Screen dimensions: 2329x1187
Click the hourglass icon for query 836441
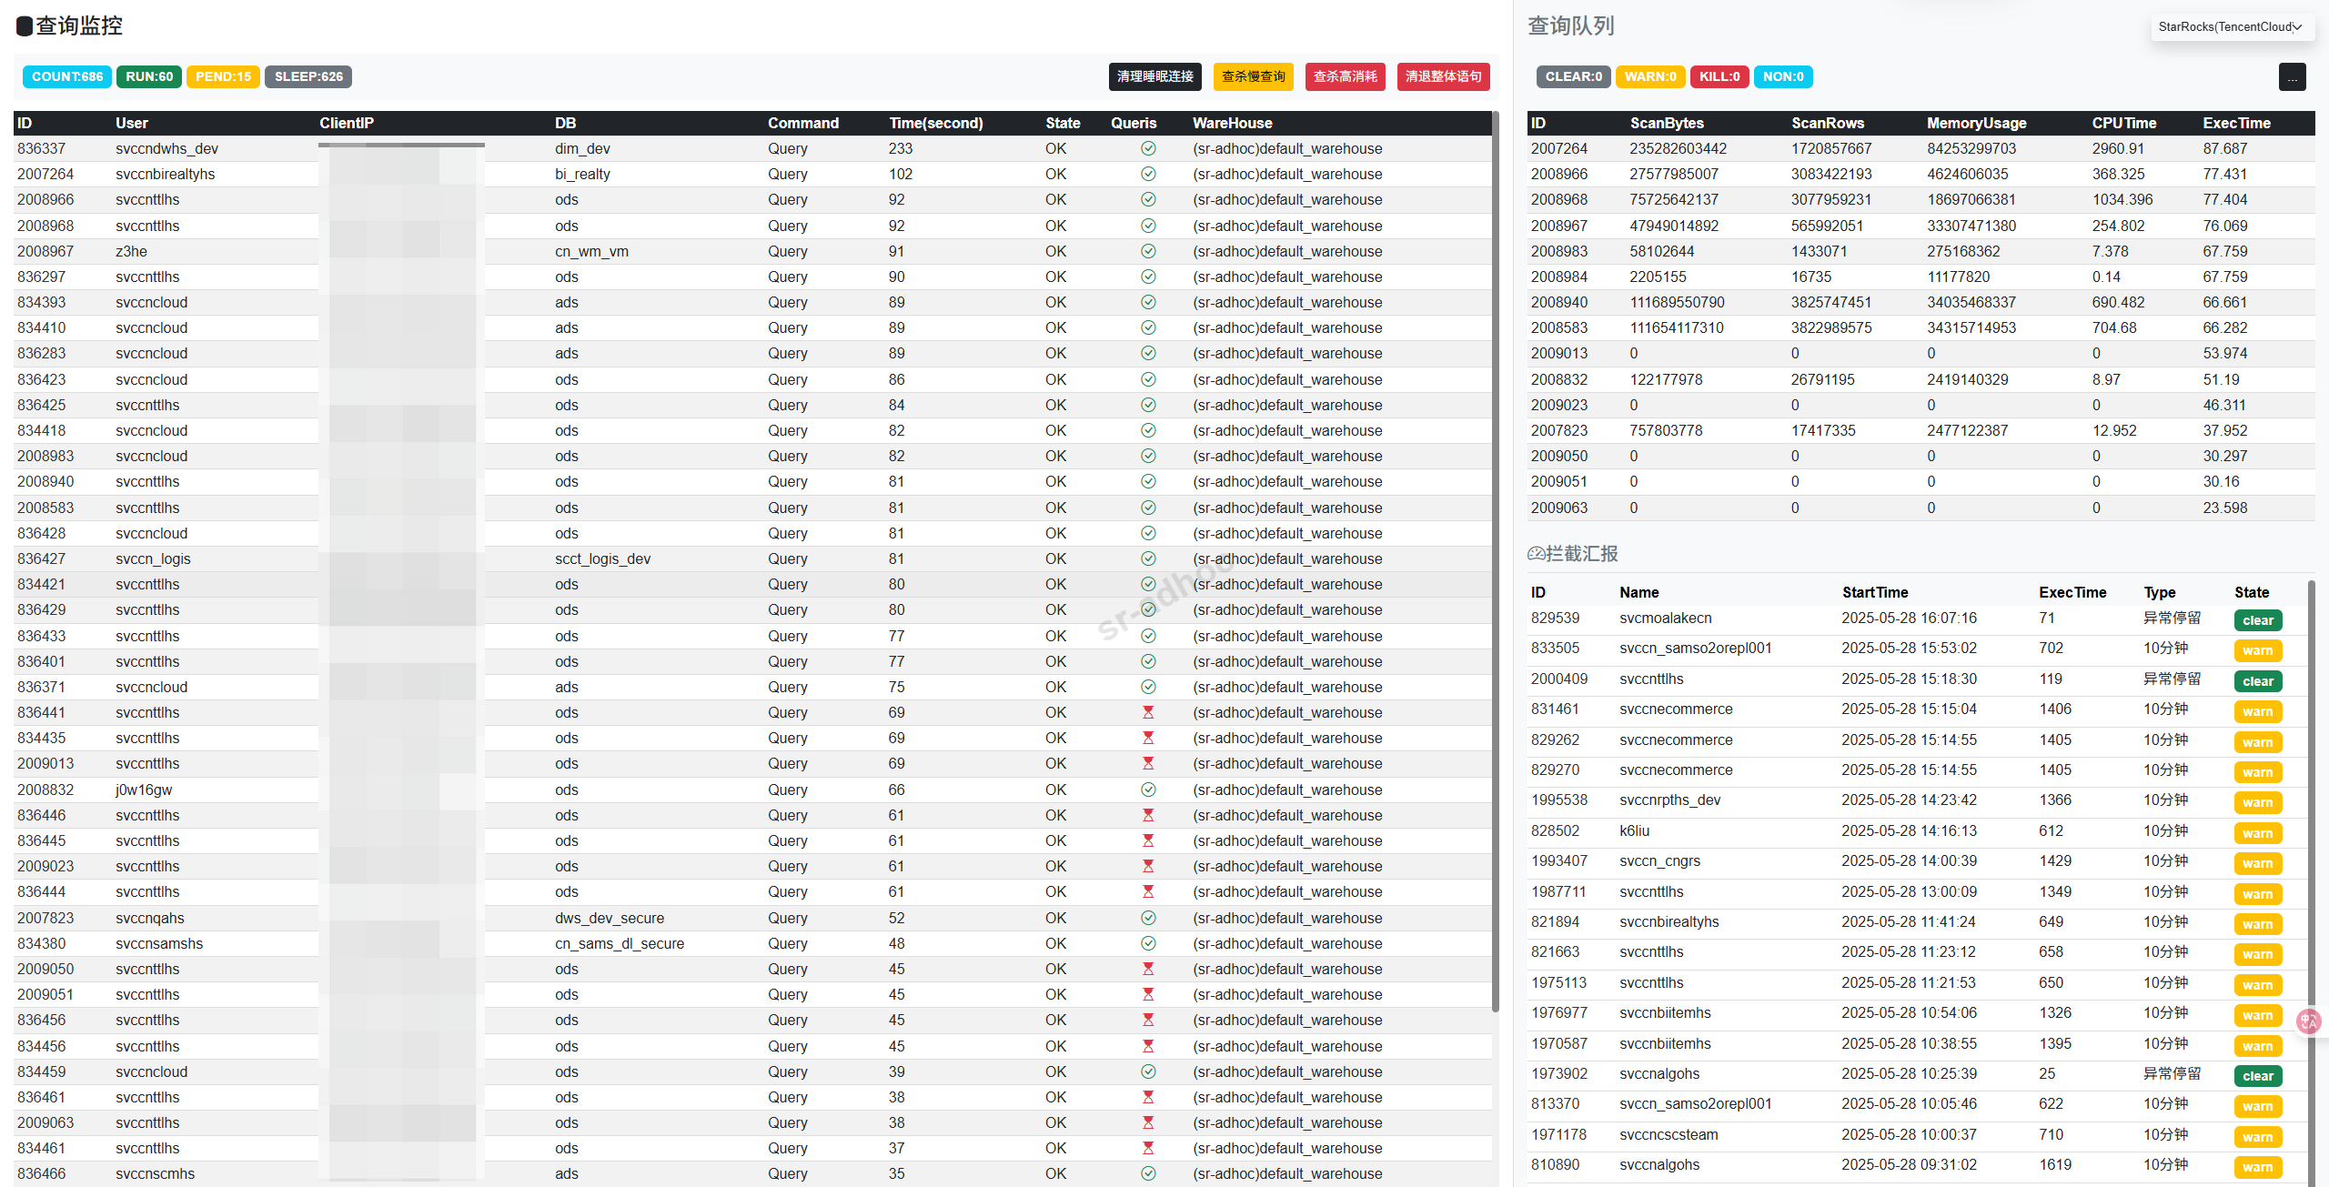pos(1148,712)
